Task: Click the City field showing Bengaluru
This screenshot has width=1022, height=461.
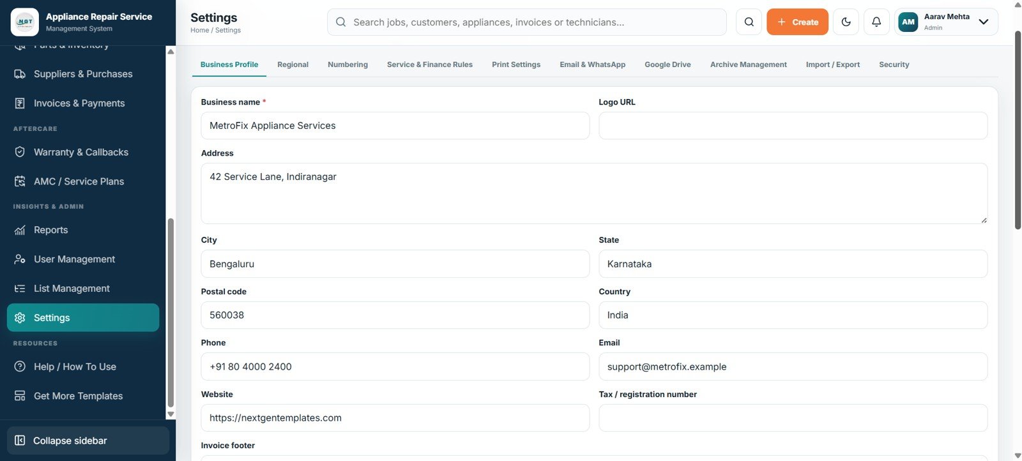Action: [395, 264]
